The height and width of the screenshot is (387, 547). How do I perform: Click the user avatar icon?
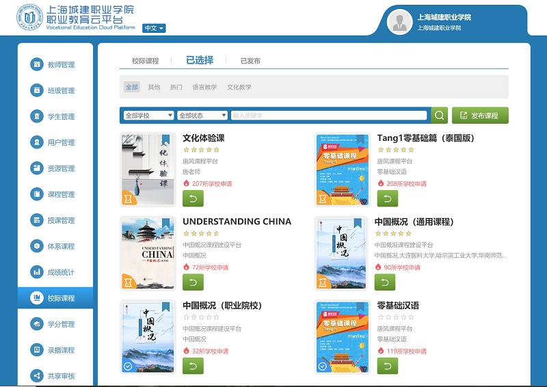coord(400,22)
